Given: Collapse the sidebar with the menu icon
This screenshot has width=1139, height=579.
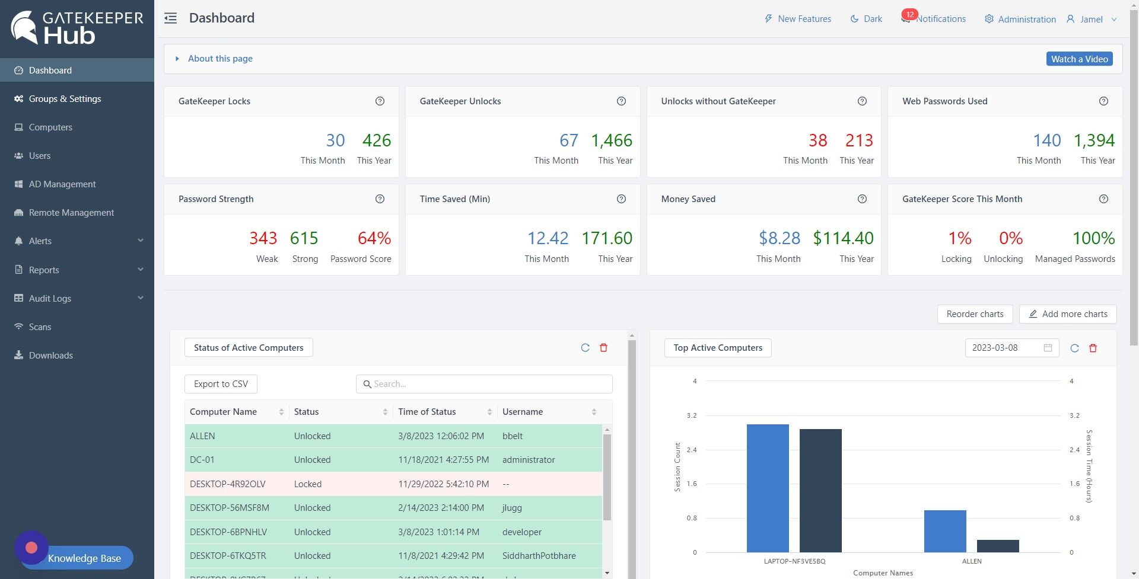Looking at the screenshot, I should pos(171,18).
